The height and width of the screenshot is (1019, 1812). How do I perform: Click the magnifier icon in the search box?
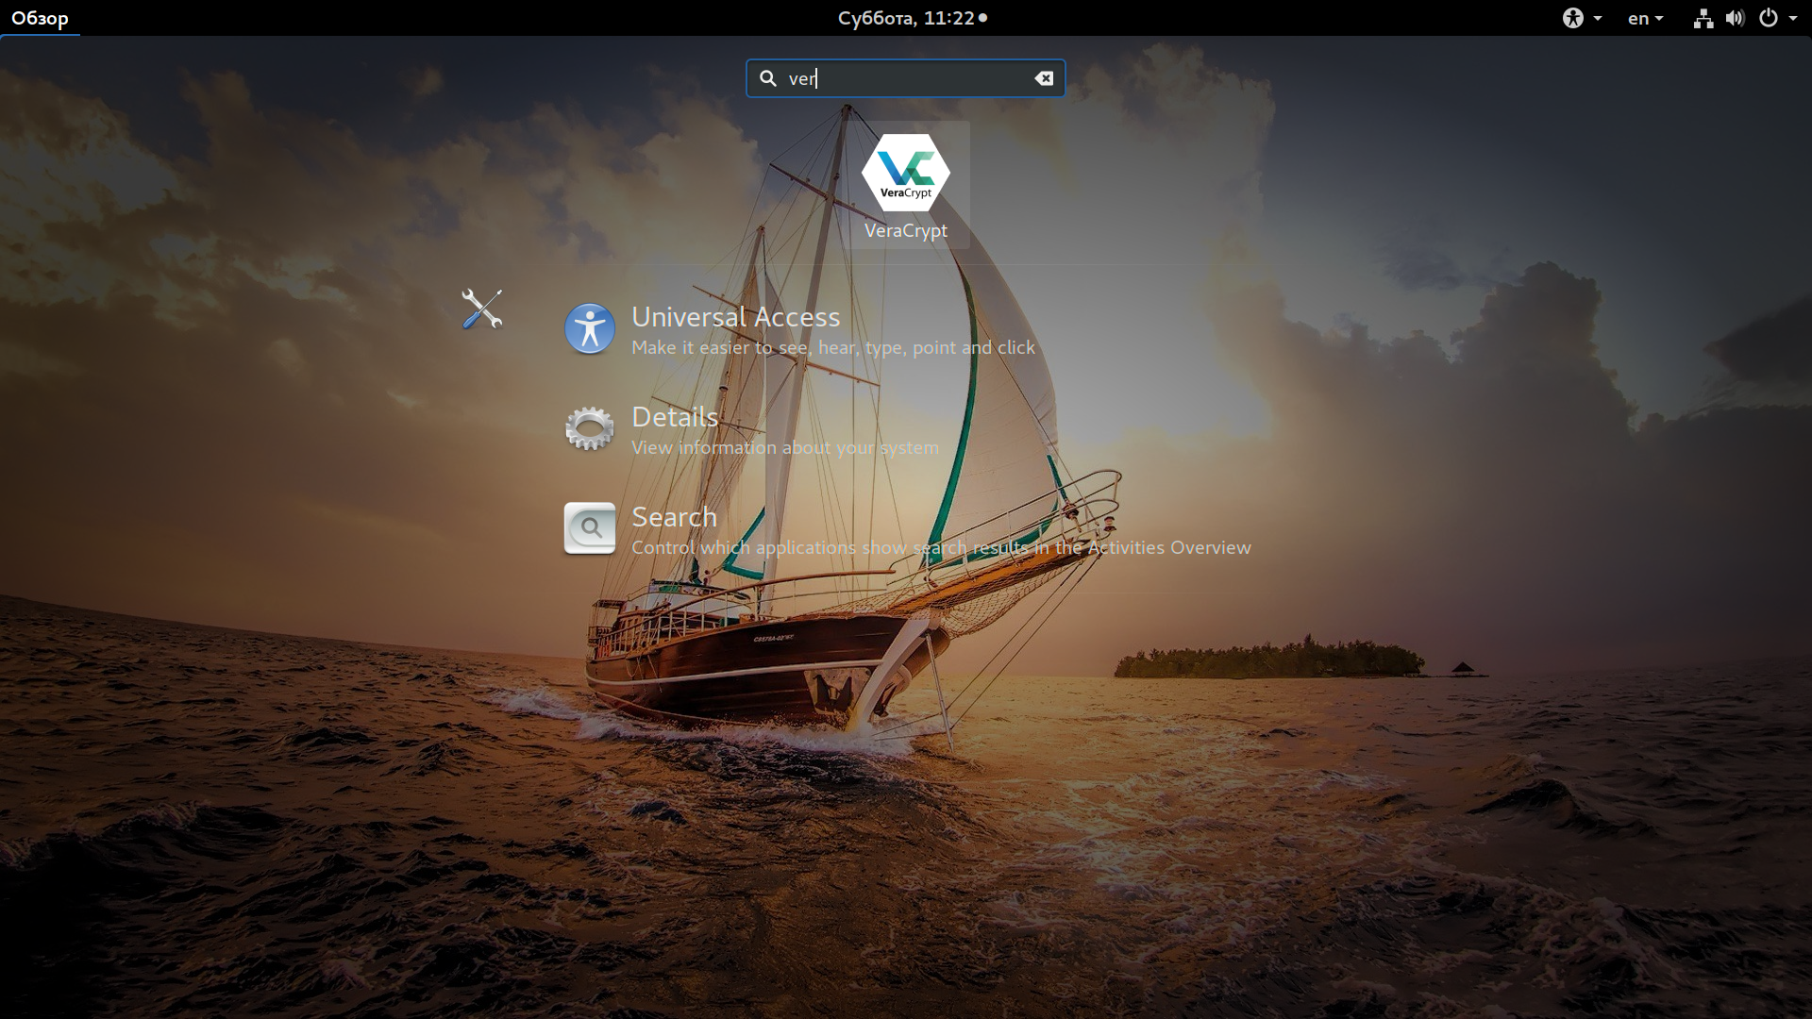click(x=768, y=78)
